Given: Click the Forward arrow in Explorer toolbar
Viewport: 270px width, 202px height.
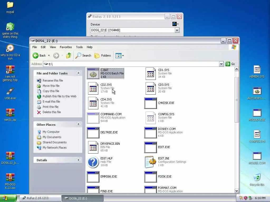Looking at the screenshot, I should [x=56, y=55].
